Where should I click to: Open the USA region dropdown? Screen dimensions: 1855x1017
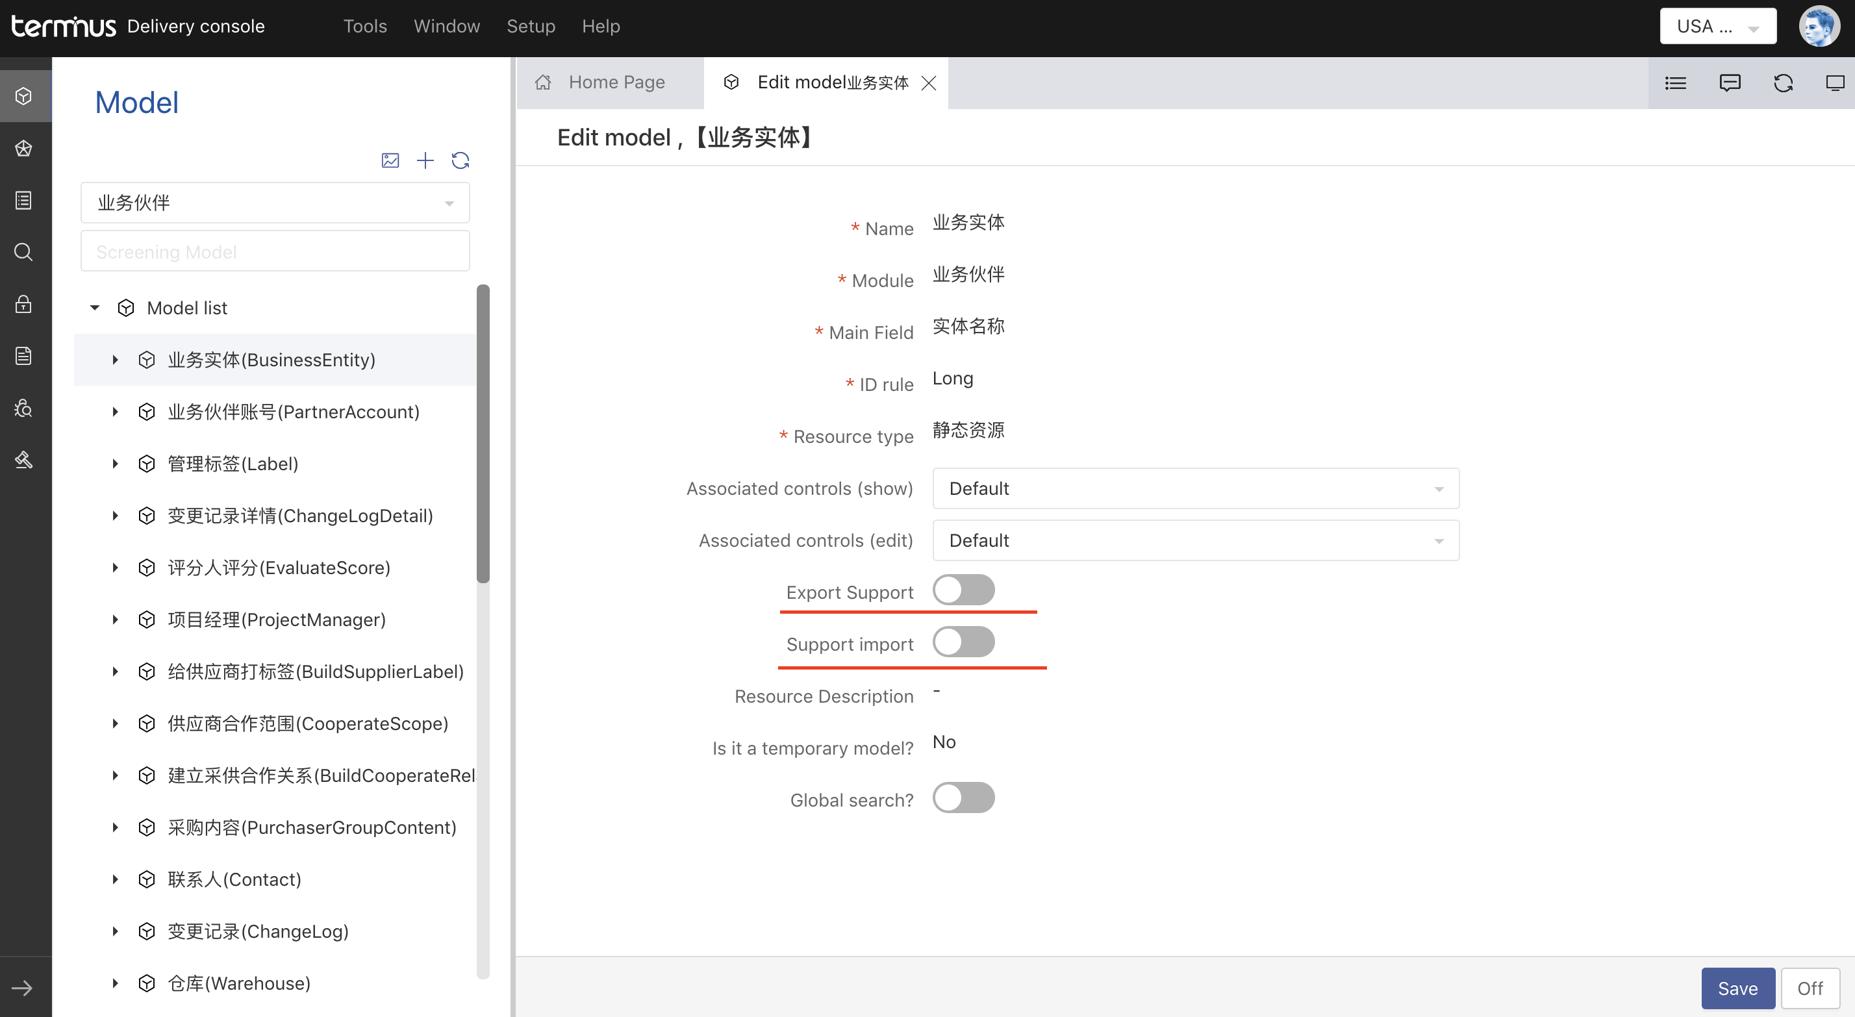pos(1718,26)
